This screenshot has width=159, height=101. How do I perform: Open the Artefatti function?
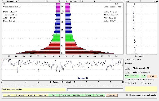31,95
